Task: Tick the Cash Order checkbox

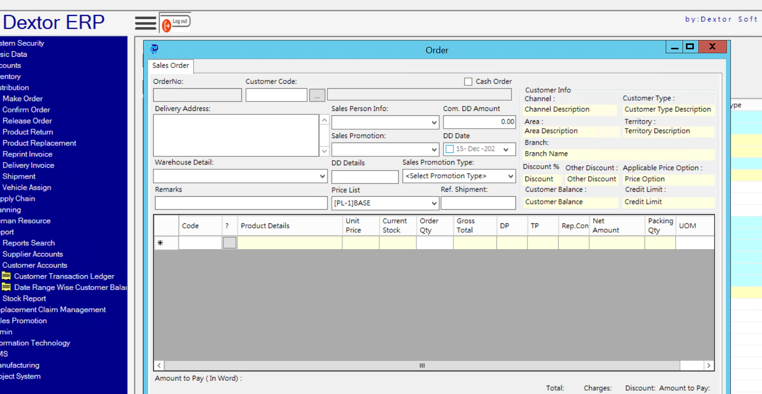Action: click(468, 82)
